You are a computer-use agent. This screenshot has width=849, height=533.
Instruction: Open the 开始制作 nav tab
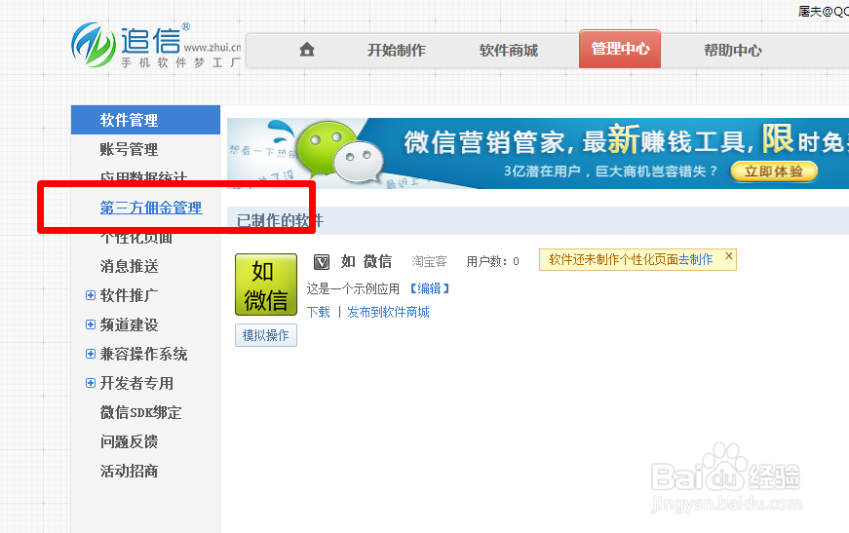(397, 51)
